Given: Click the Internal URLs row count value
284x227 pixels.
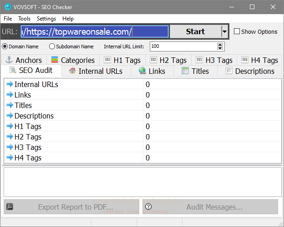Looking at the screenshot, I should (147, 84).
